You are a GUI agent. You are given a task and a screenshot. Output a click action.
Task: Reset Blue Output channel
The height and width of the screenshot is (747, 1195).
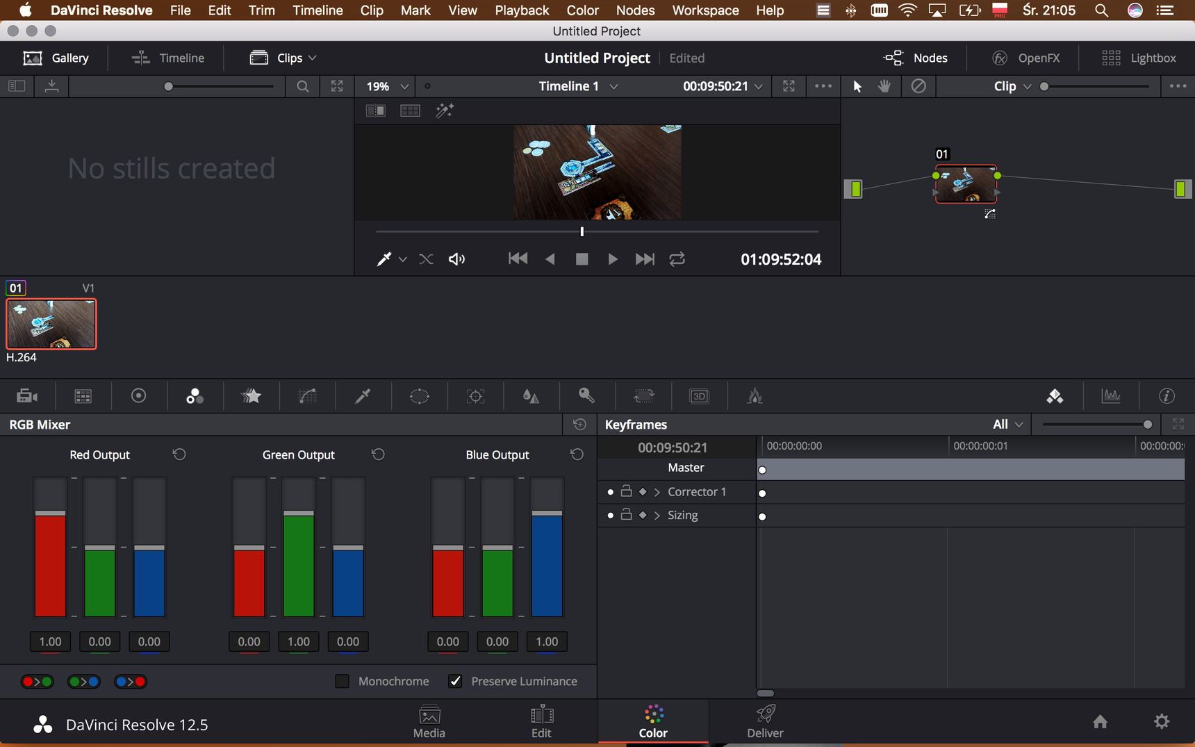tap(577, 454)
